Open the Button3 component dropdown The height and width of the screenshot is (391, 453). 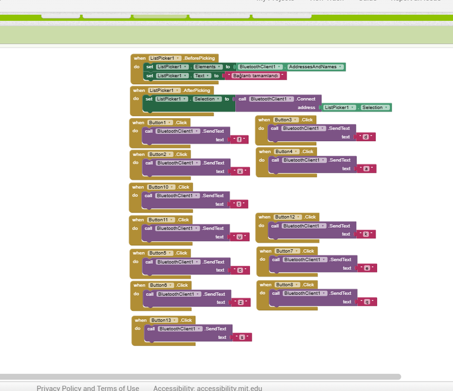pos(286,120)
